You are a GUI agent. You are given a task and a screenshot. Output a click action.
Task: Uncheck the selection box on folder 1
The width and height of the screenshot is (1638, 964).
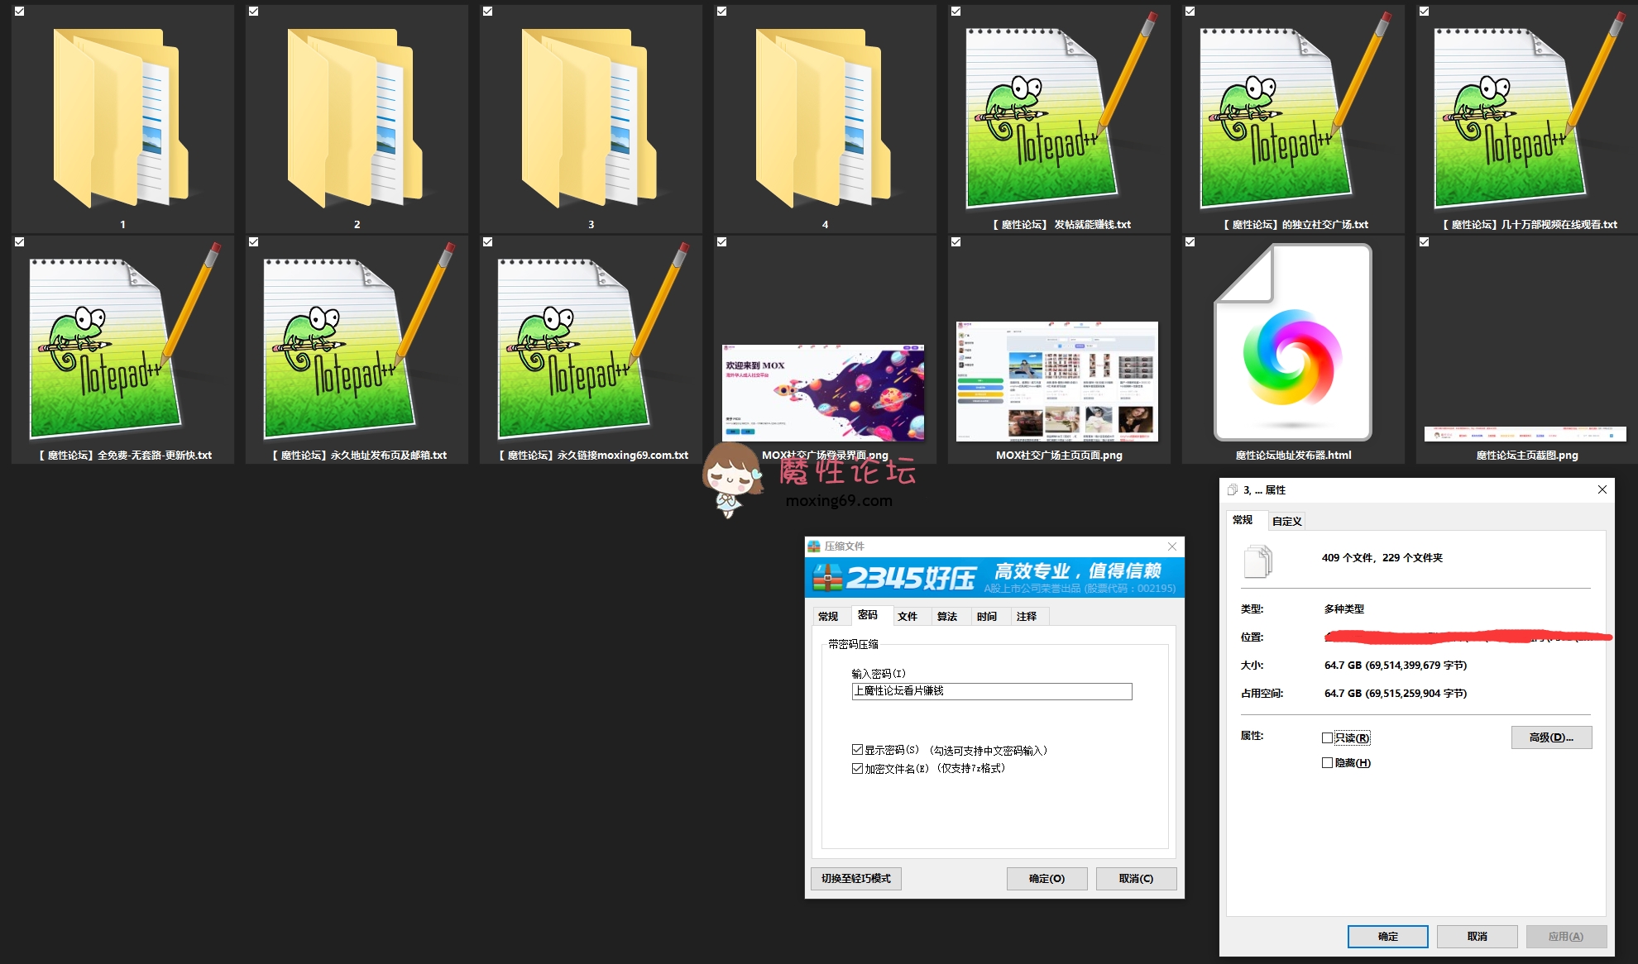tap(20, 12)
